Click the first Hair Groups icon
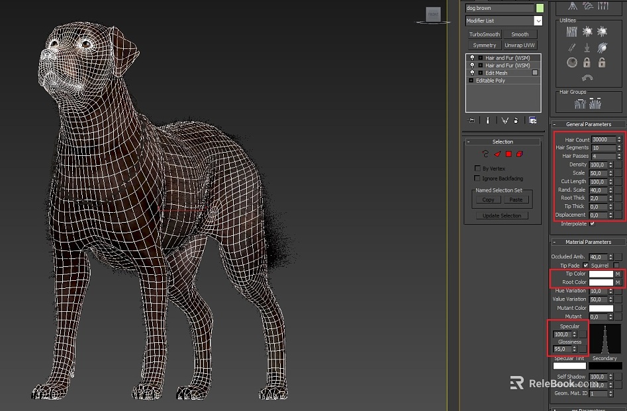The image size is (627, 411). tap(580, 104)
